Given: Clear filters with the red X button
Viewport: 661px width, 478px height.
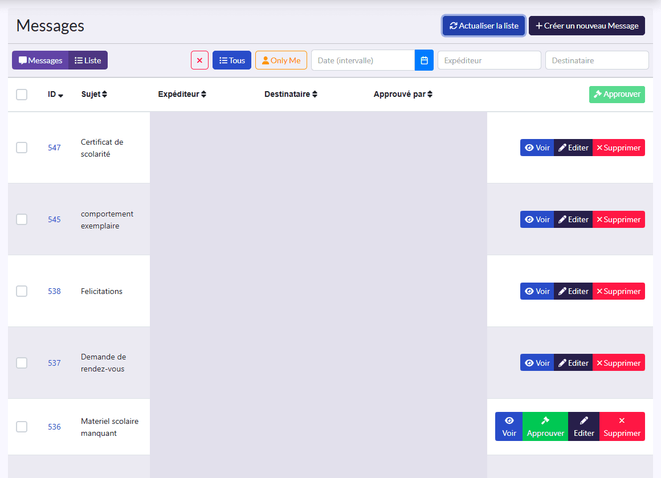Looking at the screenshot, I should [200, 60].
